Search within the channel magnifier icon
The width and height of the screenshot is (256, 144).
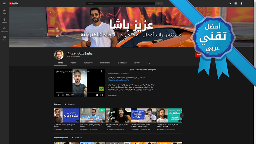pos(149,63)
